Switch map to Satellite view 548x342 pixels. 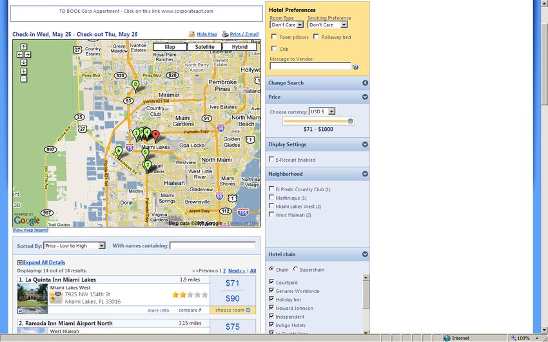pos(204,47)
